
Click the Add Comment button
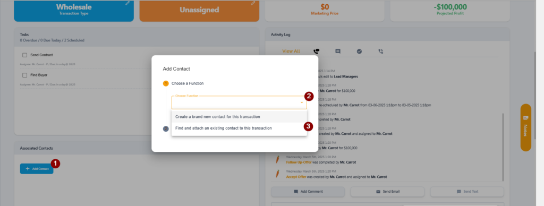(x=308, y=192)
